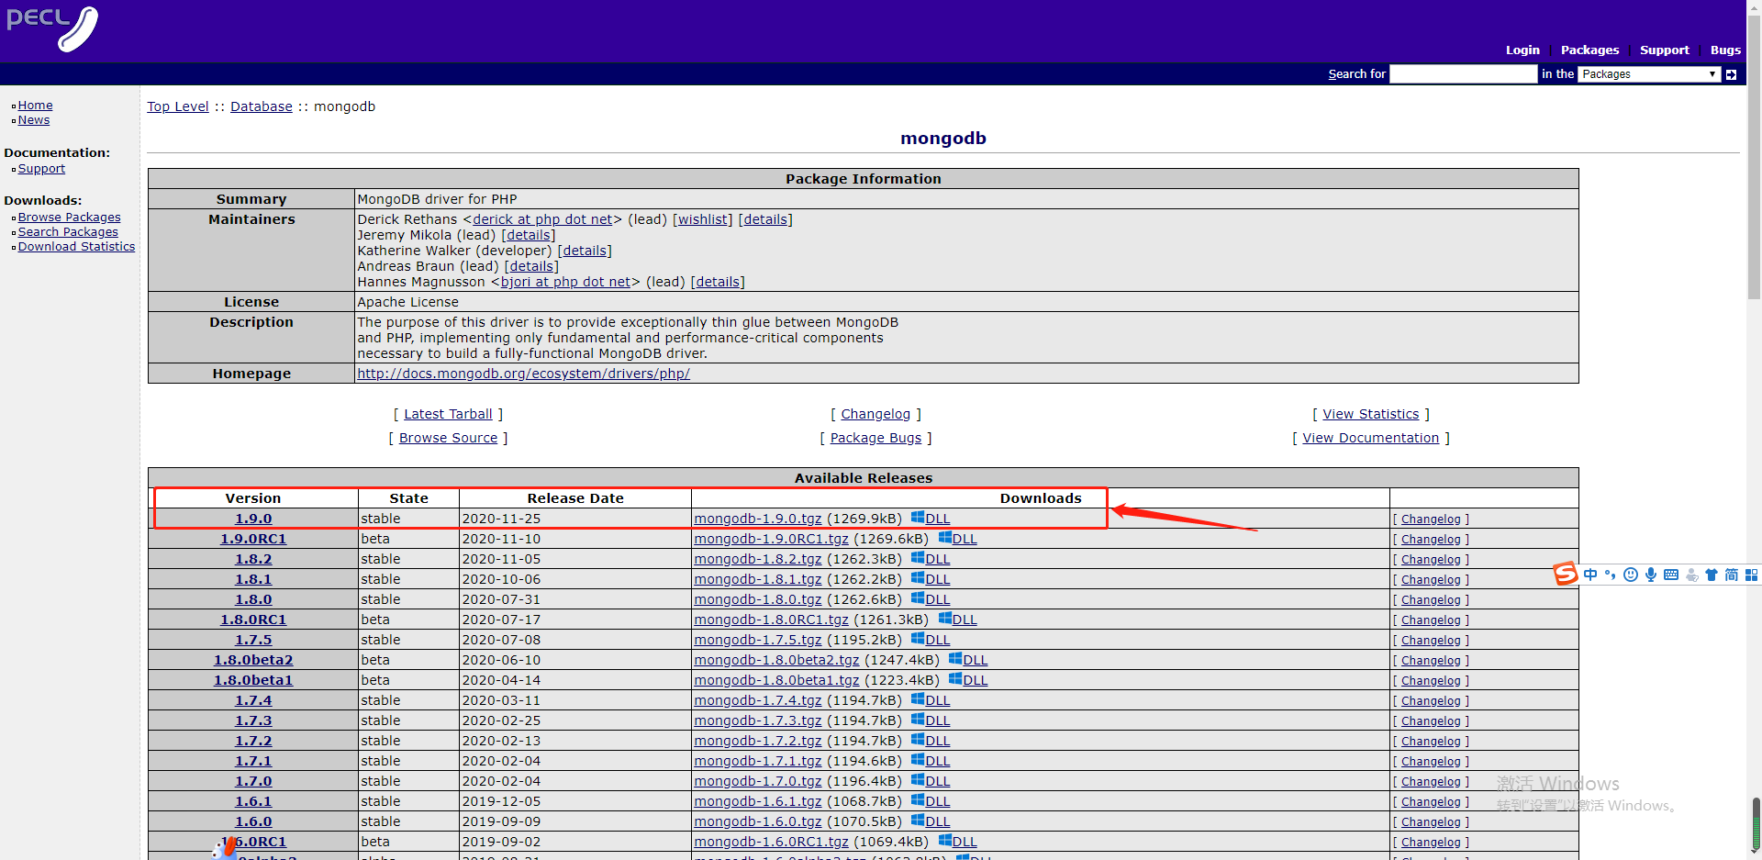Screen dimensions: 1762x860
Task: Open the Latest Tarball link
Action: tap(448, 414)
